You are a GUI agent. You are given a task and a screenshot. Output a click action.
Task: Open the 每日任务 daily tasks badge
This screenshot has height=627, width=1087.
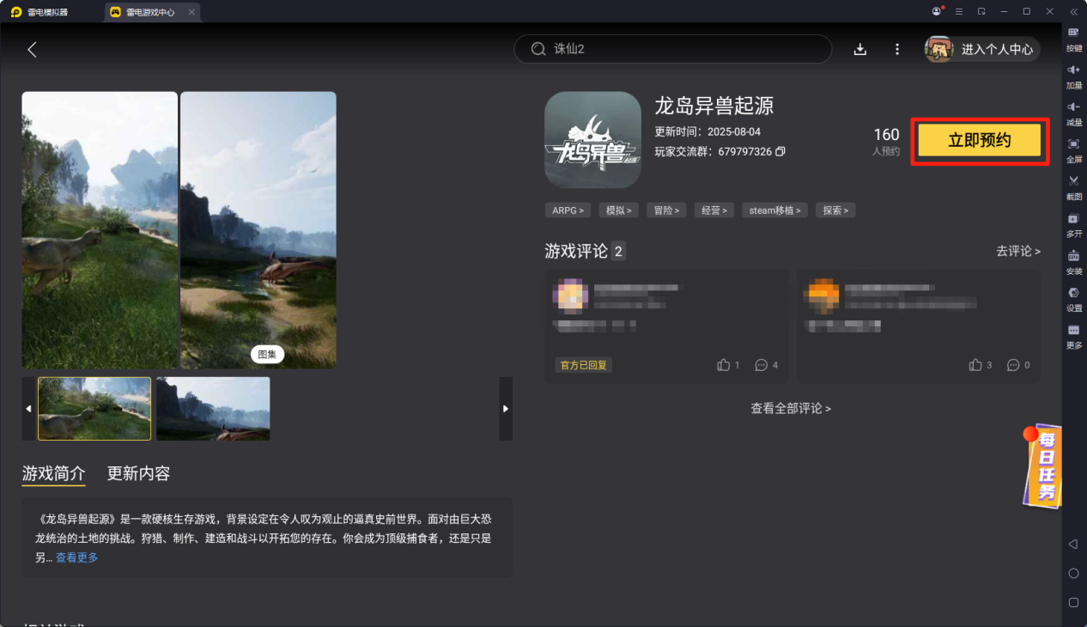1042,465
